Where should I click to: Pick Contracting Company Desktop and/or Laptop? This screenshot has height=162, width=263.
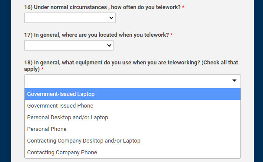tap(133, 141)
